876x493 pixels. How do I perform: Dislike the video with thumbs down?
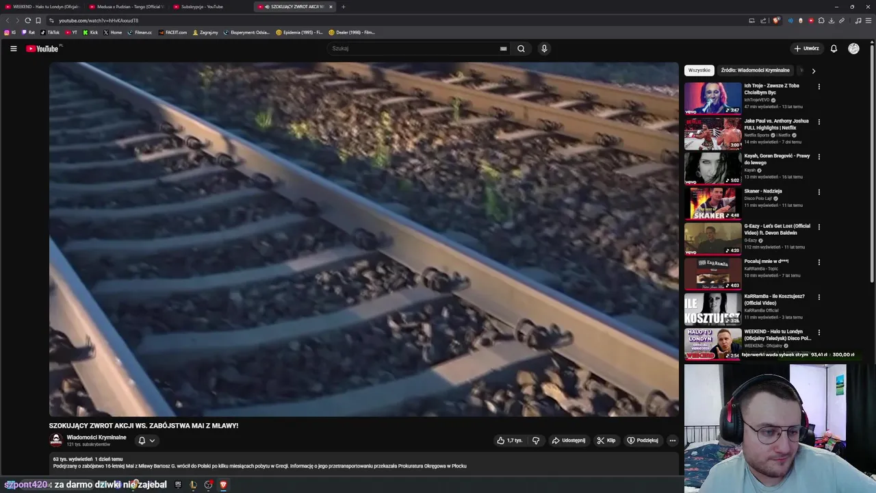click(x=536, y=440)
